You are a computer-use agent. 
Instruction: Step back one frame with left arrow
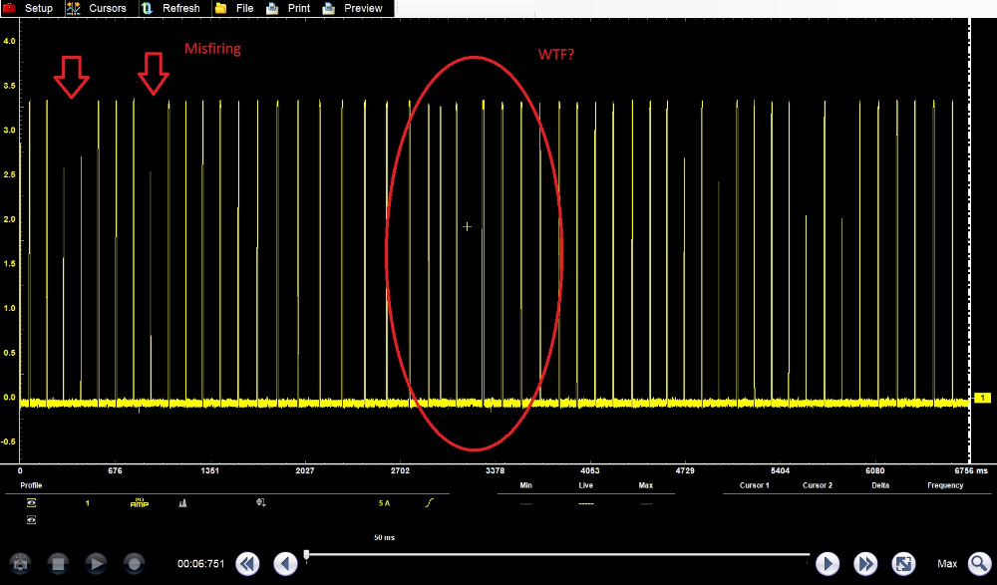[x=285, y=564]
